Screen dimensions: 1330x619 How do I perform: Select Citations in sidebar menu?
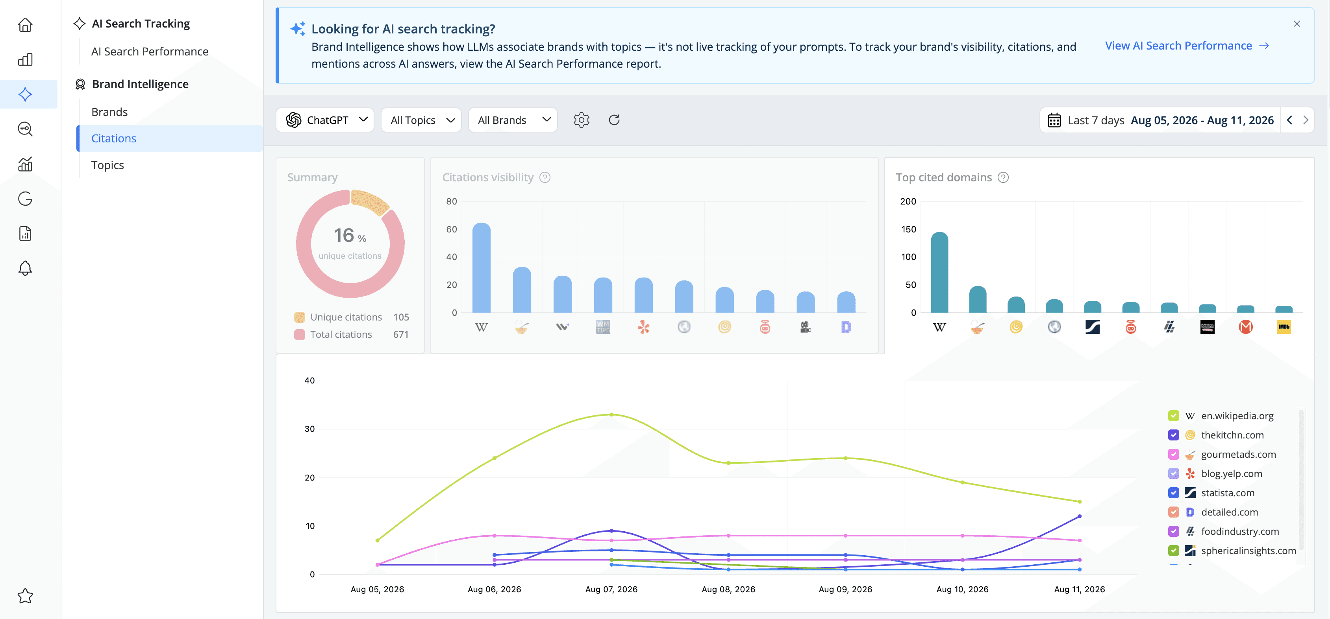(x=170, y=138)
